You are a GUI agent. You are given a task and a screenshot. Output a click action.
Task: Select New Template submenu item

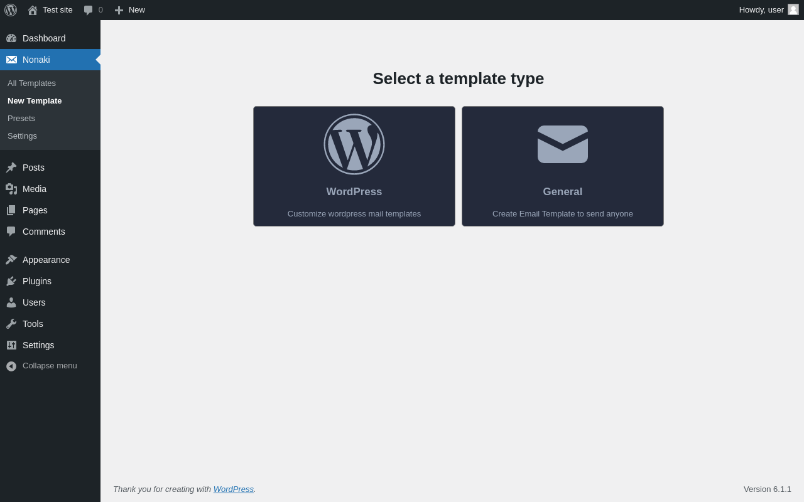tap(35, 100)
